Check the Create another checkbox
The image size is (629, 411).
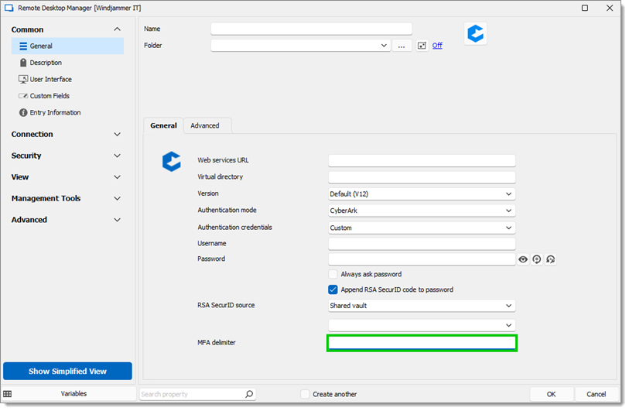(x=305, y=394)
